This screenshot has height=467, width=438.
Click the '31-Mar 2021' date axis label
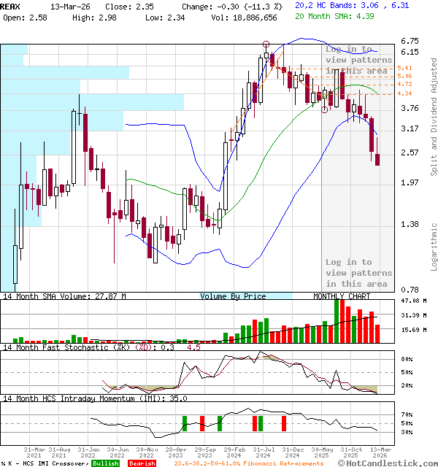point(36,452)
